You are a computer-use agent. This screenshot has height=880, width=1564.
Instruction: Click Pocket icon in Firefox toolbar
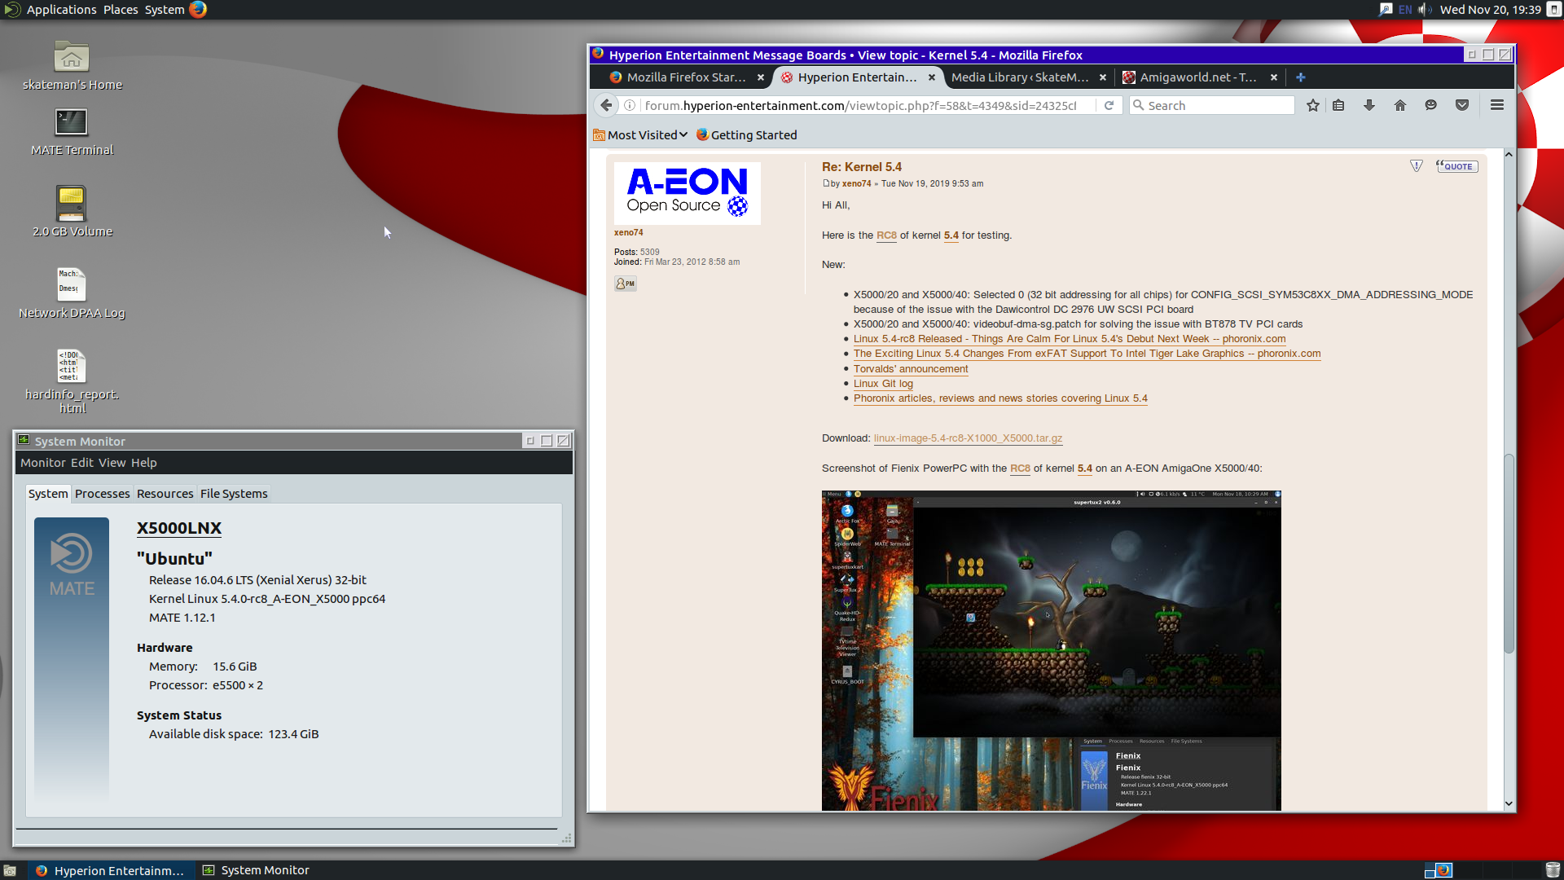pyautogui.click(x=1462, y=105)
